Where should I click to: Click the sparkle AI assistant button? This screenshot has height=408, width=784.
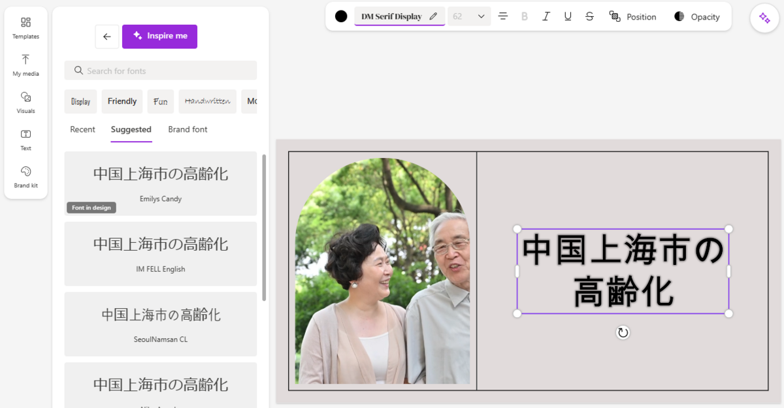pos(764,18)
